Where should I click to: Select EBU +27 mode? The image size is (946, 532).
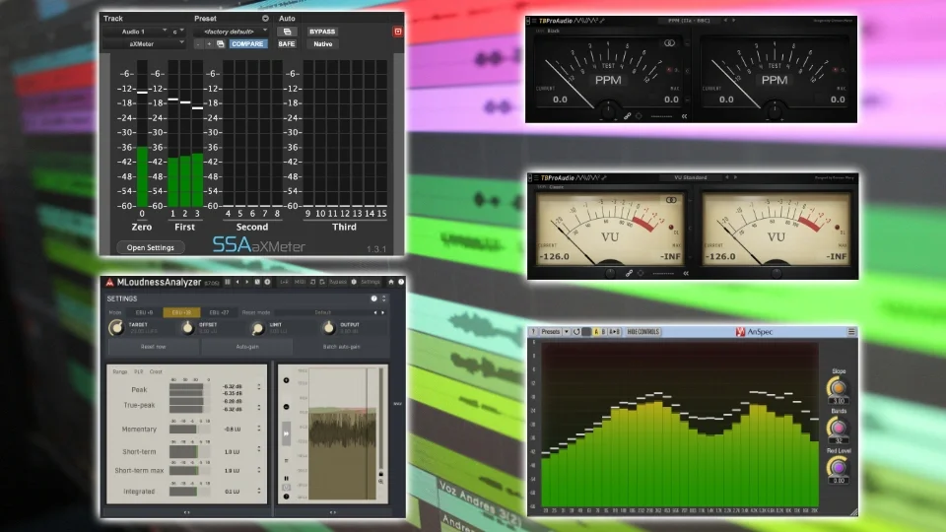219,312
